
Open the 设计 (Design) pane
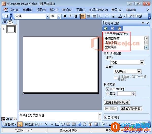pos(135,16)
